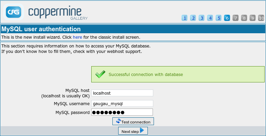Click the greyed step 10 icon
Screen dimensions: 266x136
tap(261, 18)
